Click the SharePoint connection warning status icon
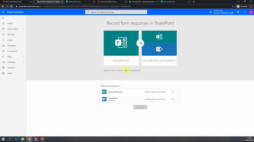This screenshot has width=254, height=142. 172,99
